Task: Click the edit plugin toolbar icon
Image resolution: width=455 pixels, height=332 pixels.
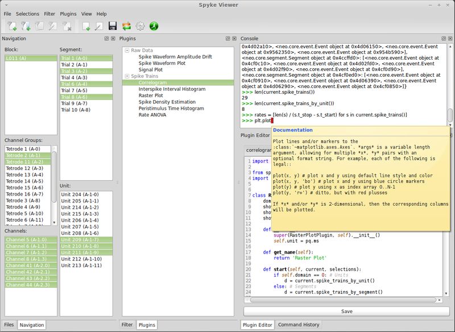Action: [x=99, y=26]
